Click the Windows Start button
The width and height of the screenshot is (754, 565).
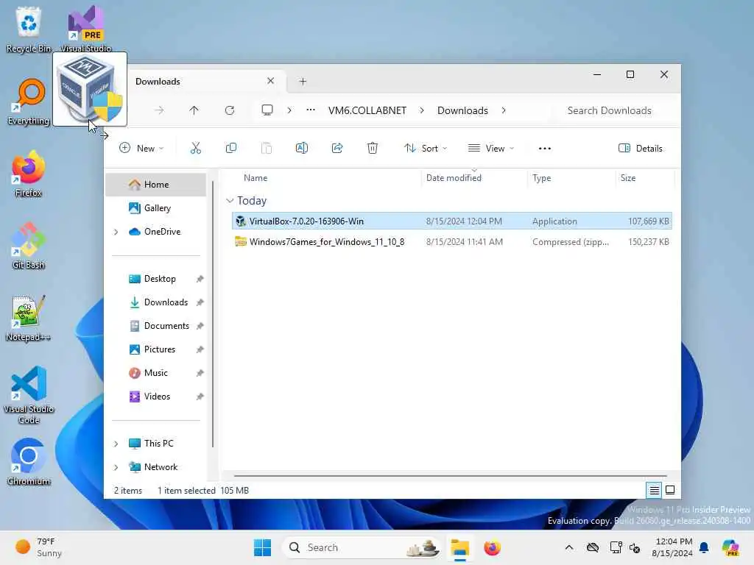coord(262,547)
